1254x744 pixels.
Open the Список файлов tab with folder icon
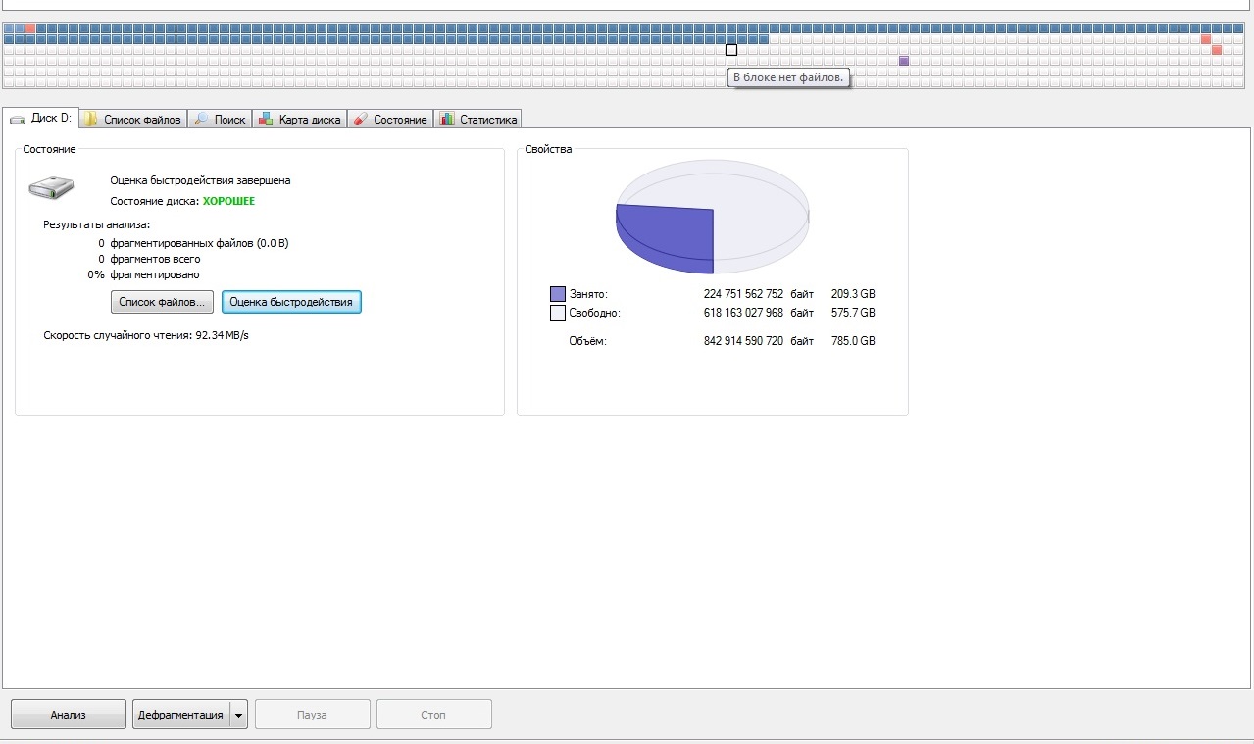click(132, 120)
